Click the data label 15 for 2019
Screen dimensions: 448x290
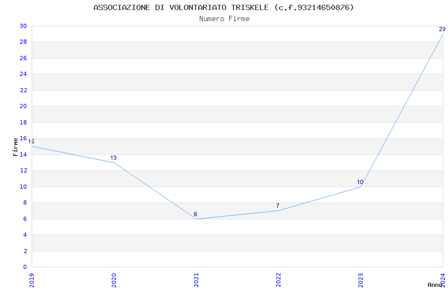(x=31, y=142)
